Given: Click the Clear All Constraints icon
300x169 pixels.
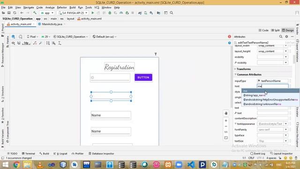Looking at the screenshot, I should pos(35,43).
